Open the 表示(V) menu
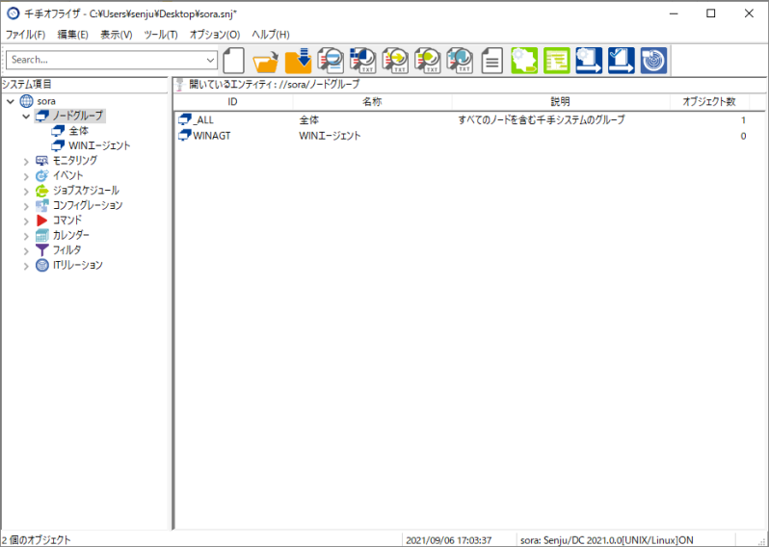The height and width of the screenshot is (547, 769). 117,35
